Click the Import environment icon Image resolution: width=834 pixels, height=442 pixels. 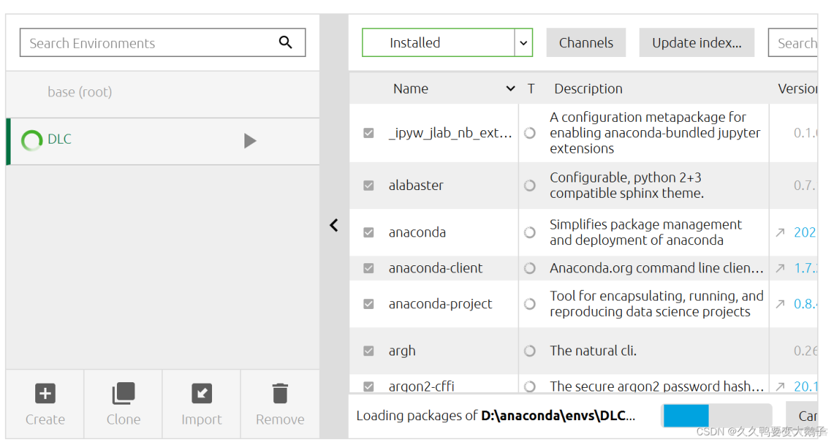coord(201,393)
